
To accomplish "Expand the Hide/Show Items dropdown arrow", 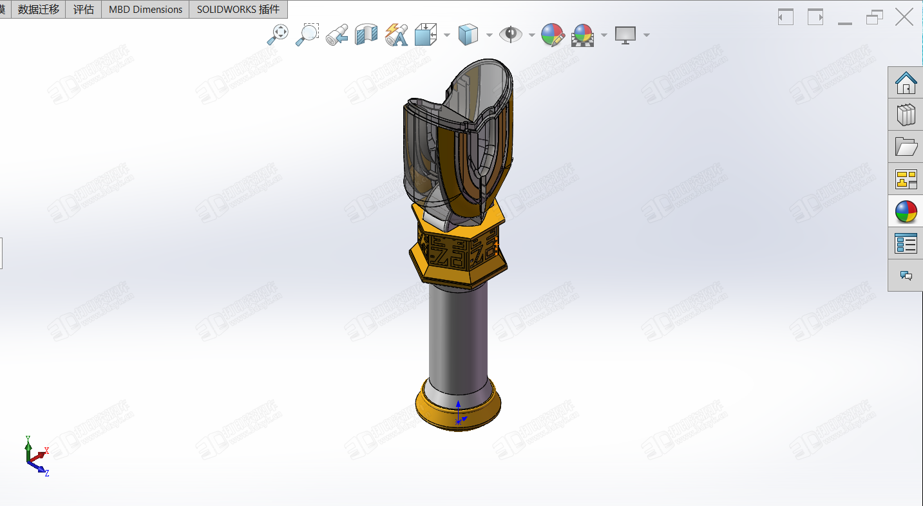I will point(532,35).
